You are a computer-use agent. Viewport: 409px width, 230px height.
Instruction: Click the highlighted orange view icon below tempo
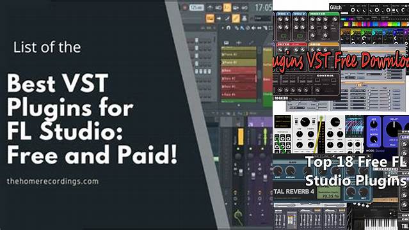(x=210, y=19)
